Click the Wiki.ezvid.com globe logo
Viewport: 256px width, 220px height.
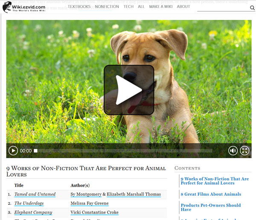pos(7,7)
